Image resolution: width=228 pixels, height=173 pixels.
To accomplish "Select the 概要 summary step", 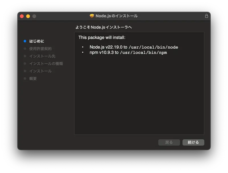I will click(33, 79).
